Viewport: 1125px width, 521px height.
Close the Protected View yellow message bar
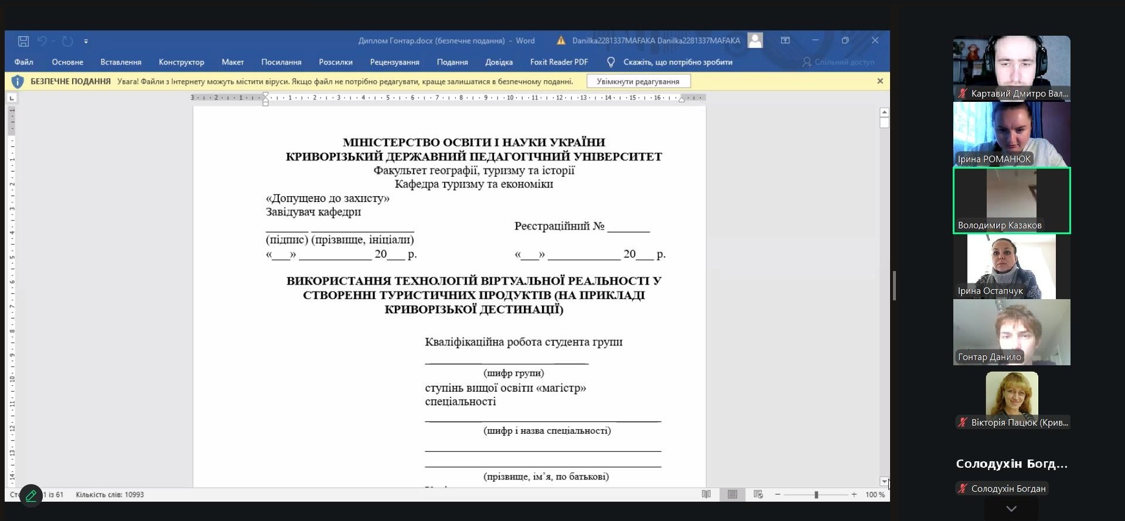coord(879,81)
